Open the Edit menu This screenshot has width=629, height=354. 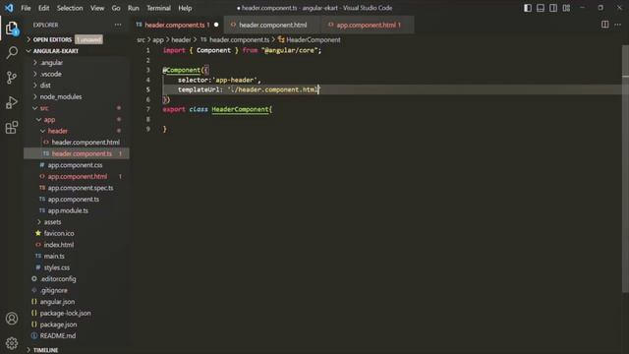point(43,8)
